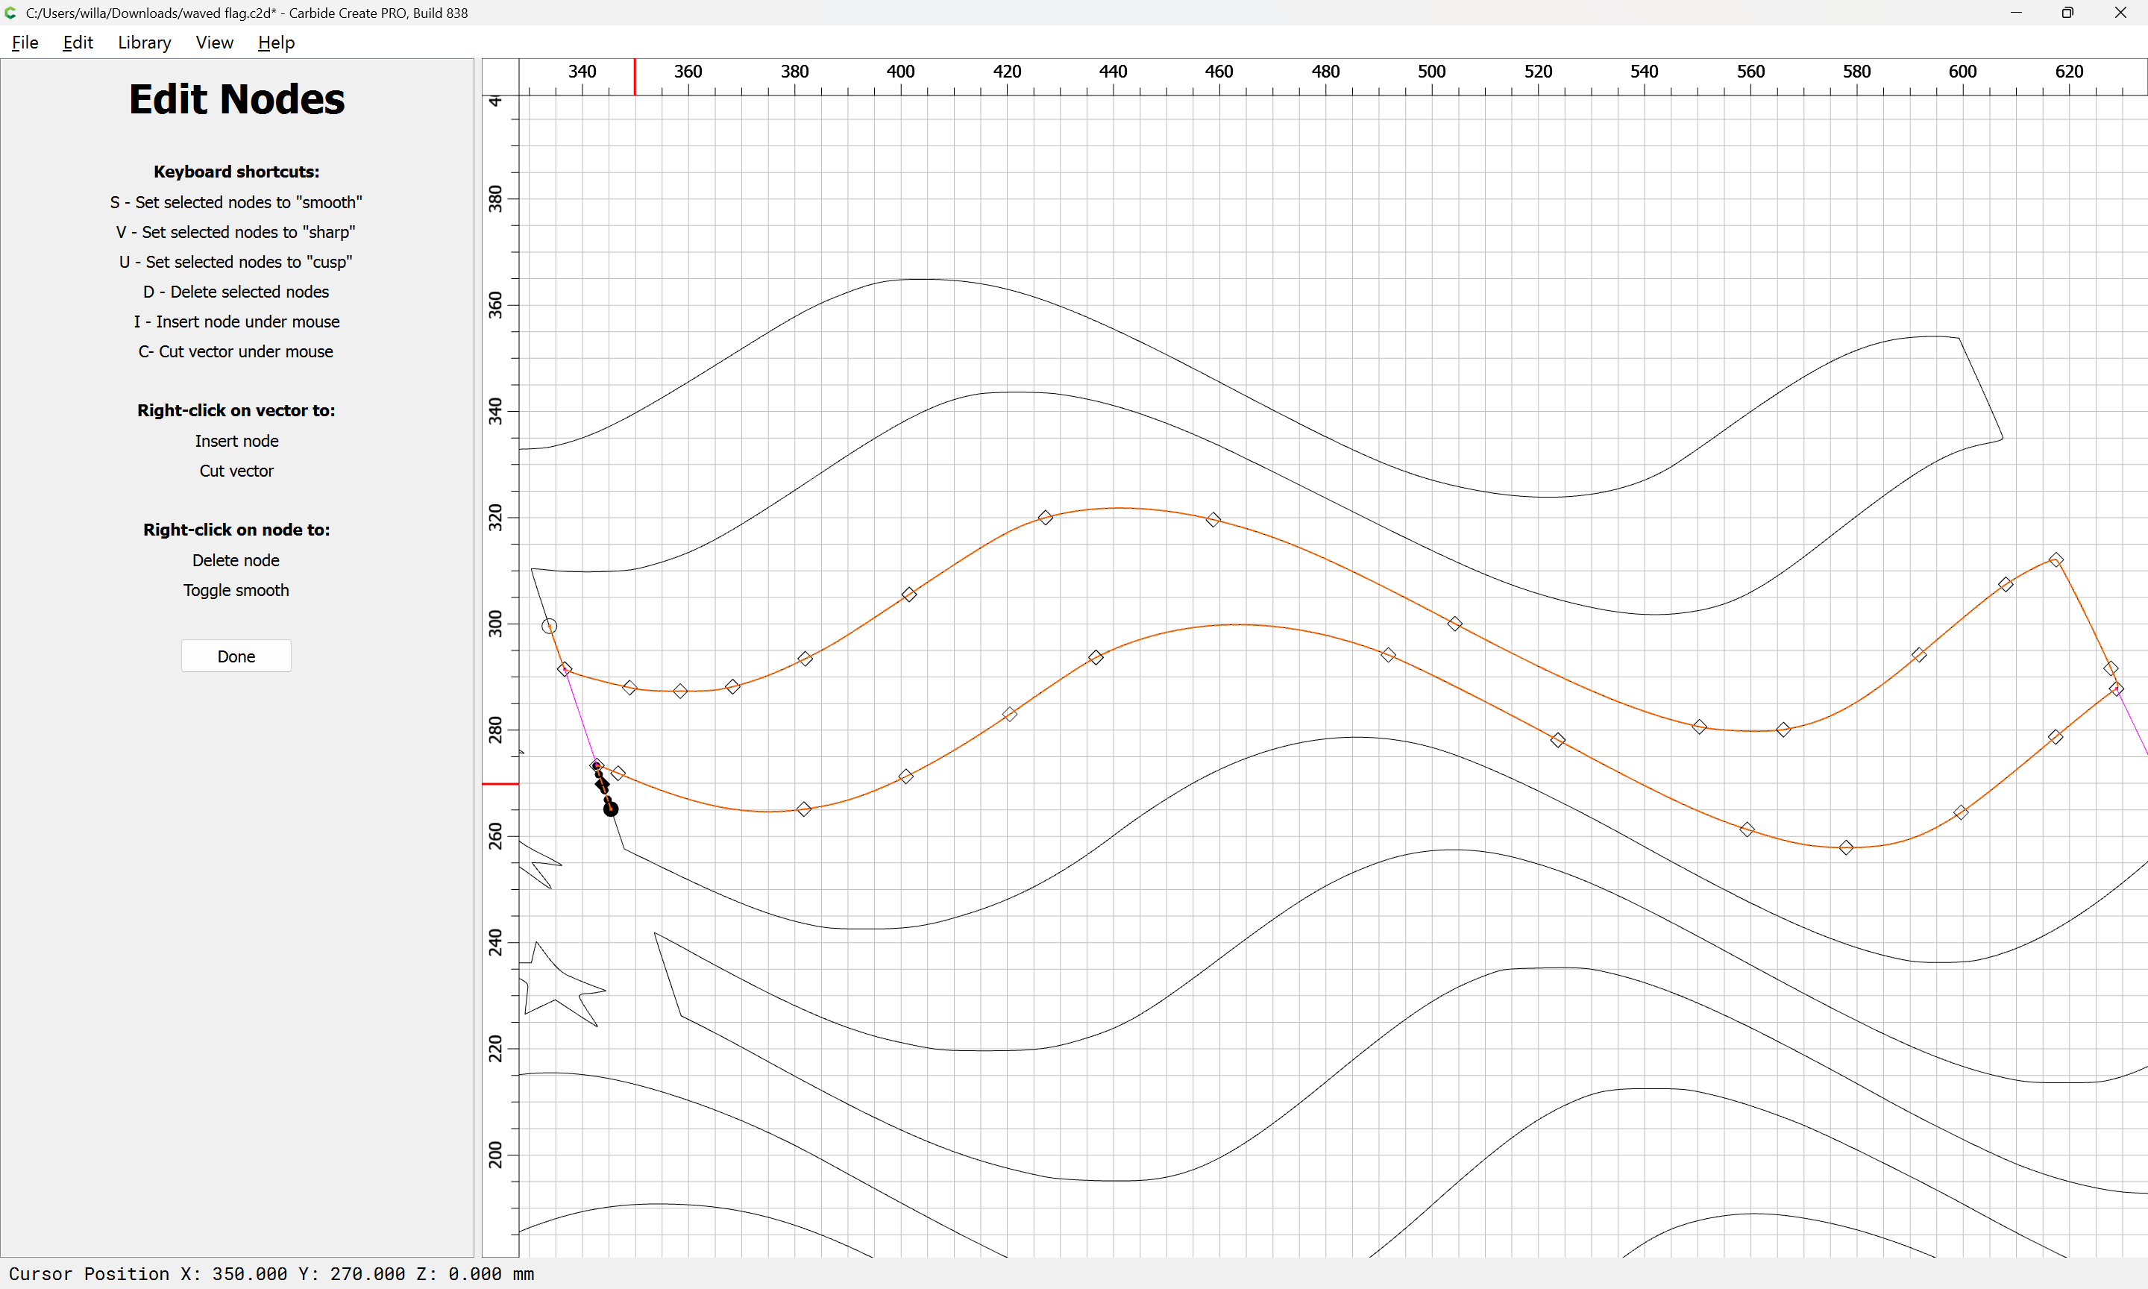Click the red marker on the horizontal ruler
2148x1289 pixels.
pos(634,76)
